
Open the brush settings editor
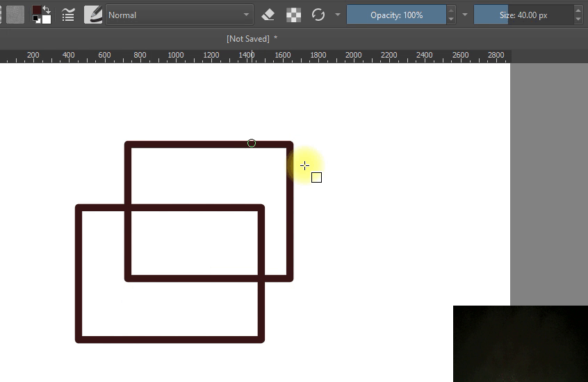point(68,15)
